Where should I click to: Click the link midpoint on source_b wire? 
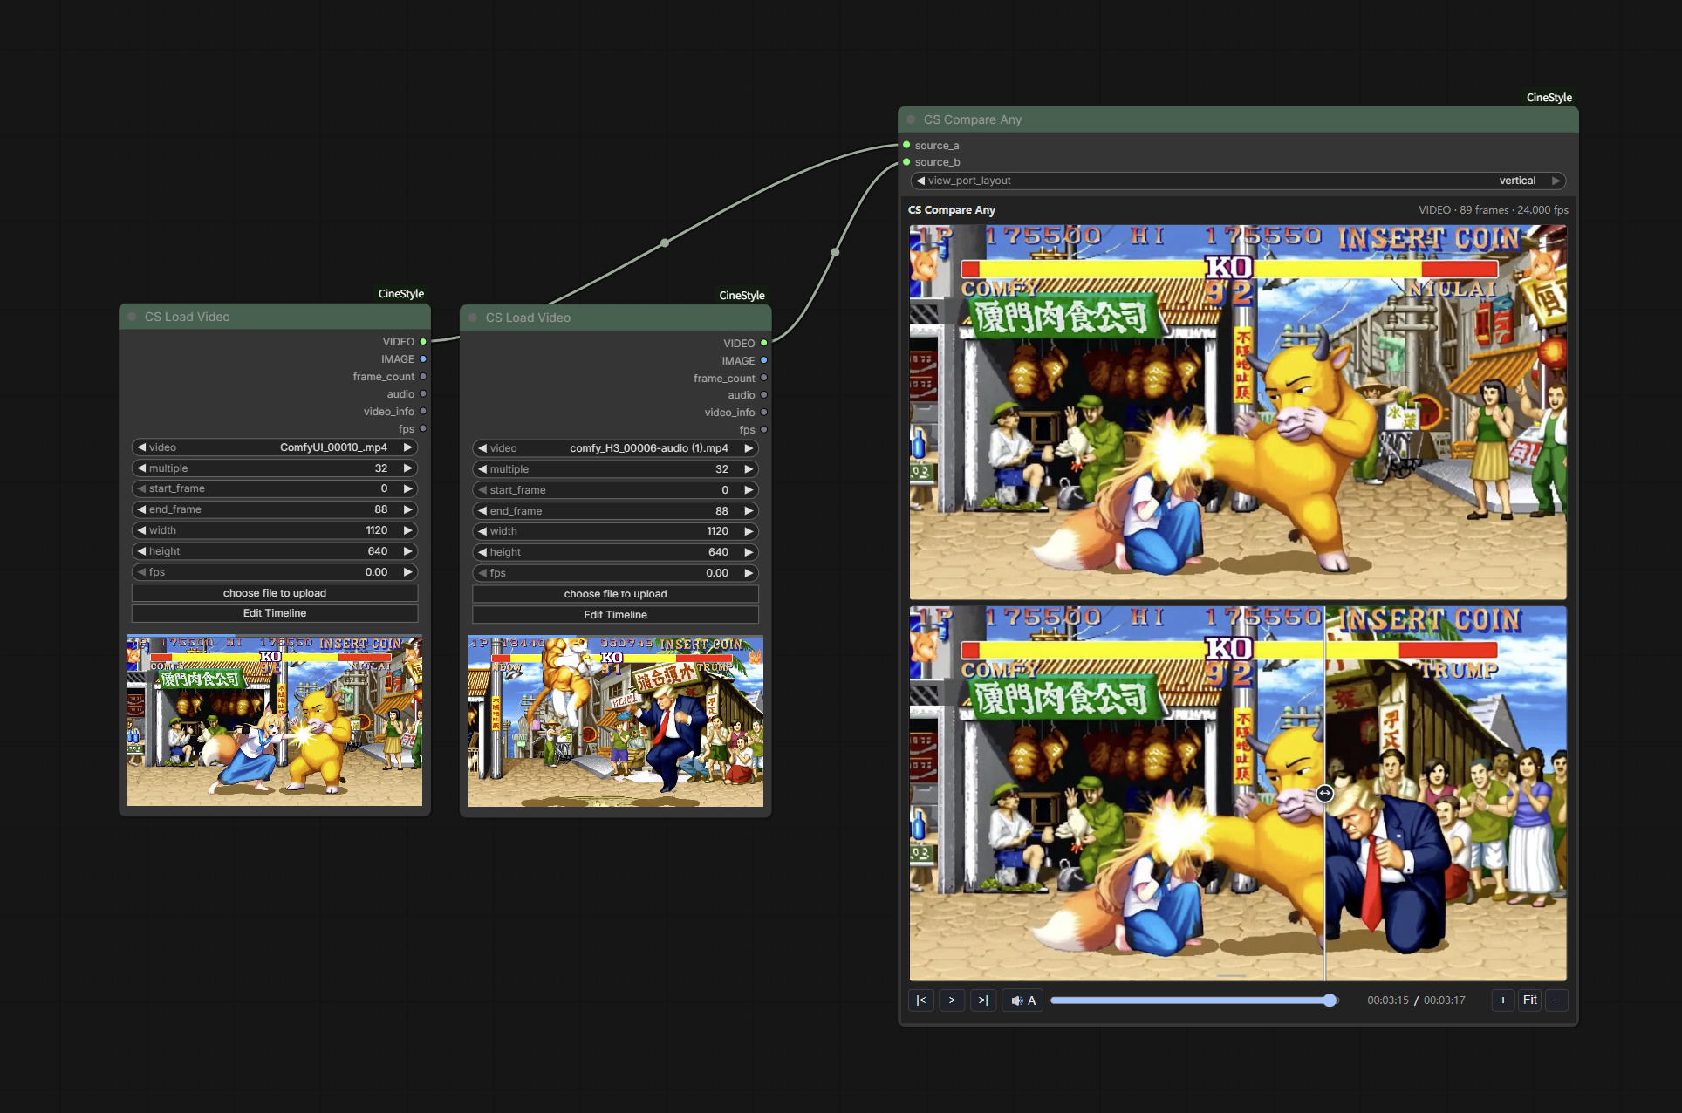click(835, 252)
